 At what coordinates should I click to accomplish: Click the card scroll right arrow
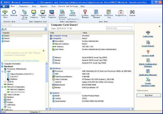(x=132, y=108)
